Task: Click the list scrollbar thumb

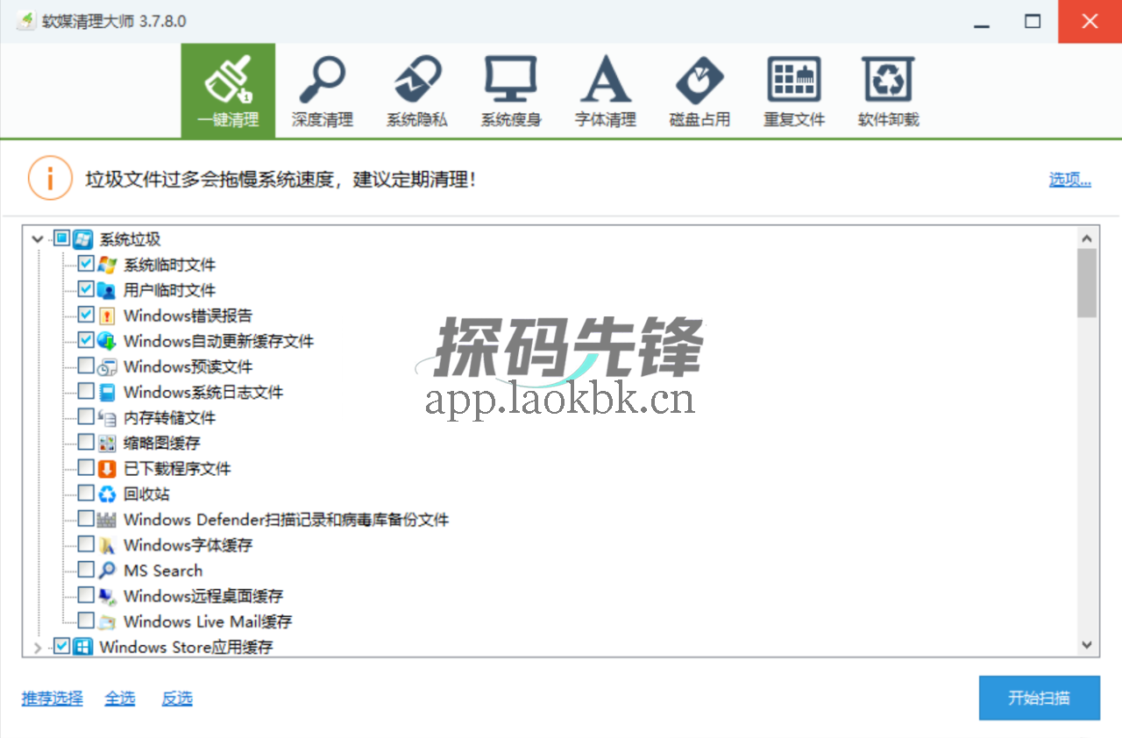Action: [x=1087, y=282]
